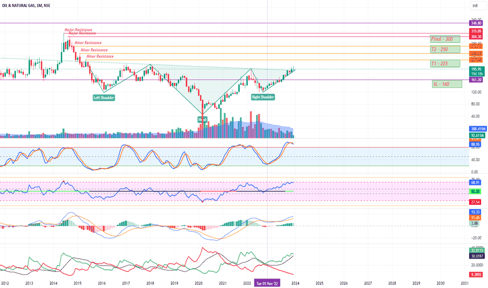
Task: Click 2027 on the time axis
Action: [x=368, y=283]
